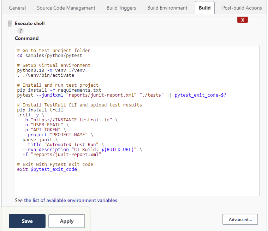This screenshot has width=268, height=231.
Task: Save the job configuration
Action: point(27,221)
